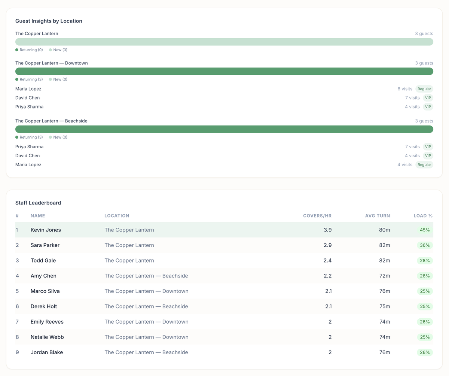
Task: Select Jordan Blake in the leaderboard
Action: [x=47, y=353]
